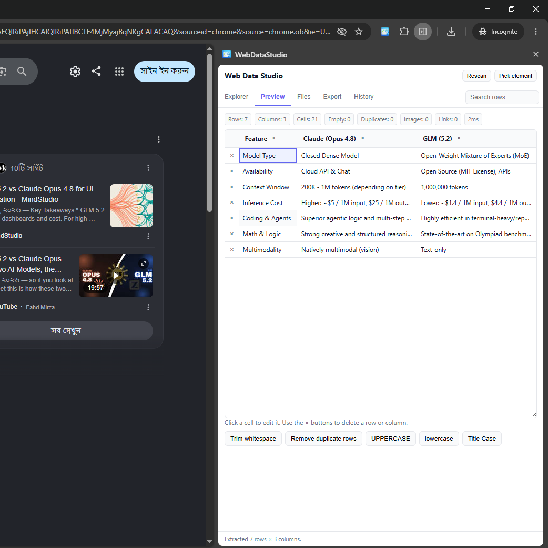Open the History tab
548x548 pixels.
pyautogui.click(x=363, y=96)
